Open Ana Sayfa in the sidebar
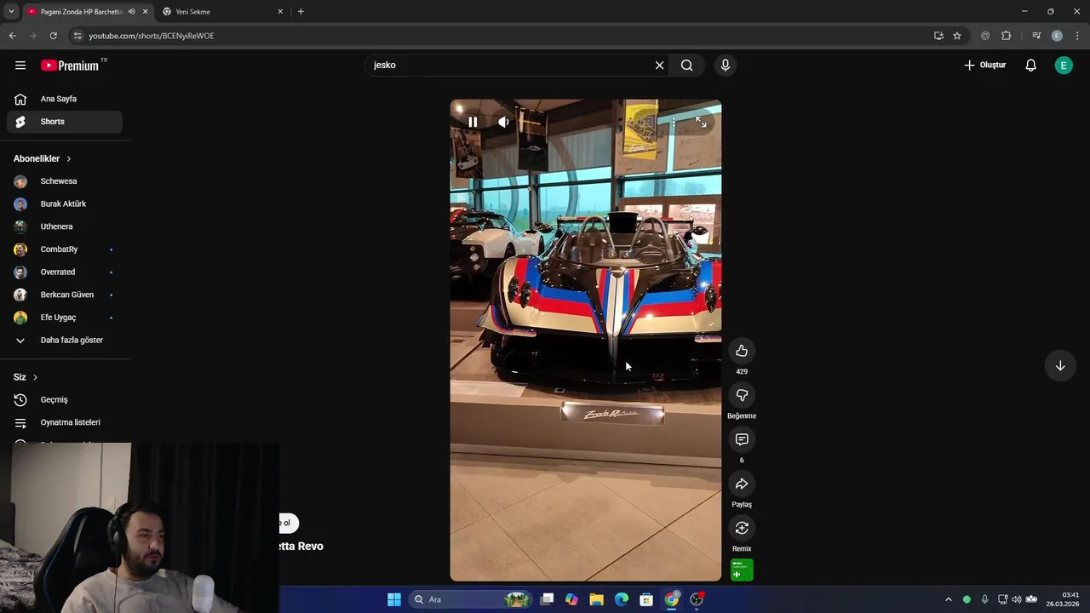 coord(65,99)
